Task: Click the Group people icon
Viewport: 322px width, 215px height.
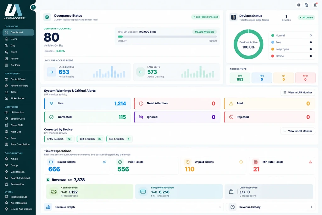Action: click(x=6, y=165)
